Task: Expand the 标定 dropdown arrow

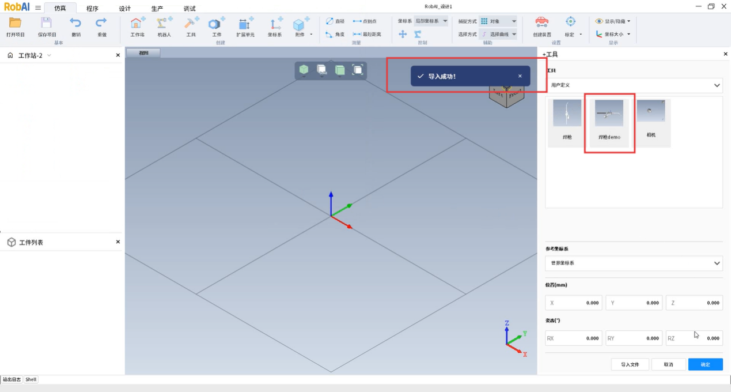Action: tap(581, 35)
